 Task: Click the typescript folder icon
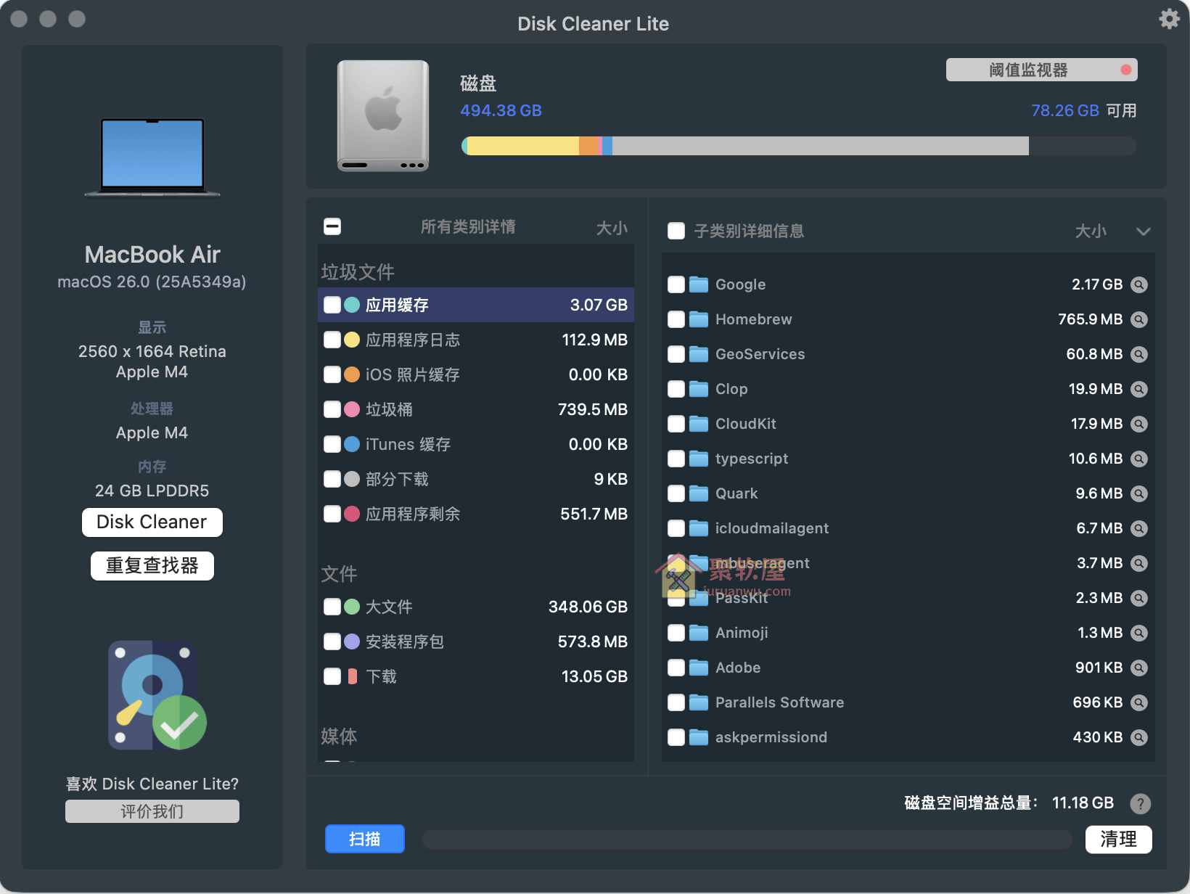[x=698, y=459]
